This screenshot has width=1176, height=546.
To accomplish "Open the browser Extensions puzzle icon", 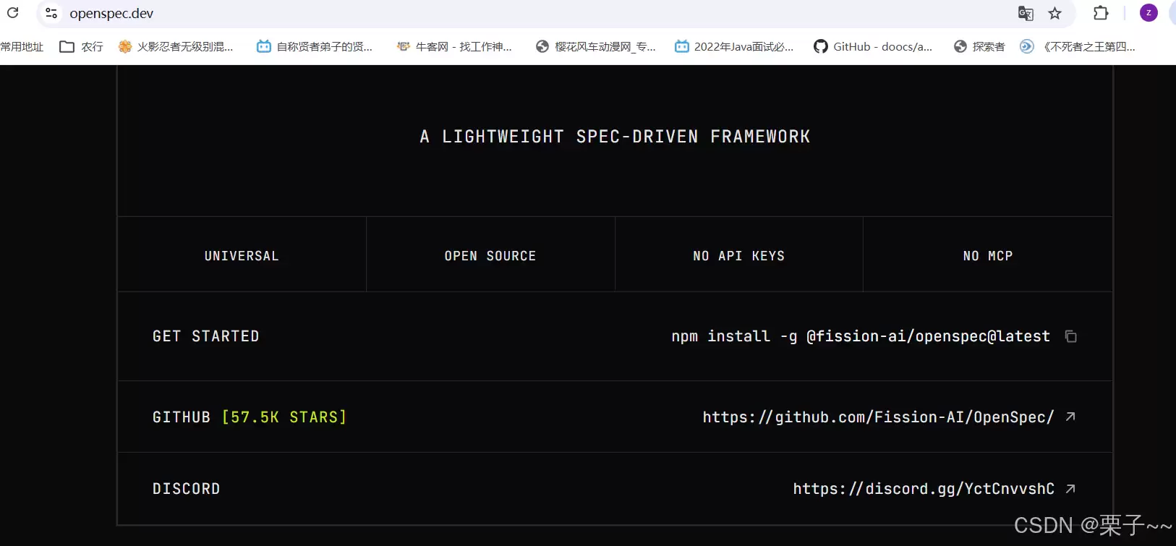I will coord(1101,13).
